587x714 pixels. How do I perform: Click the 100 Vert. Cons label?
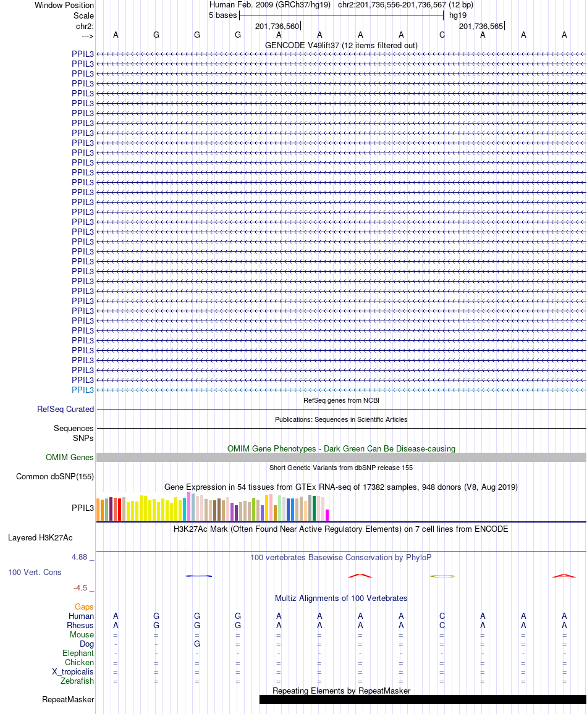tap(35, 572)
